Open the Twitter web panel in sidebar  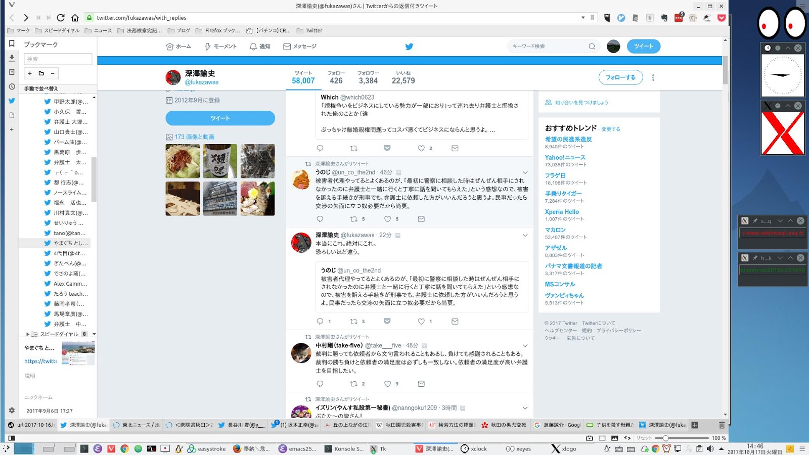tap(12, 101)
